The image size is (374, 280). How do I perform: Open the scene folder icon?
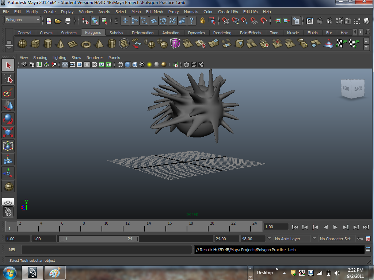pyautogui.click(x=58, y=21)
